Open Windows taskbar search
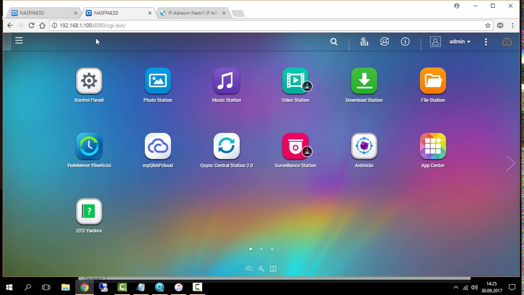 click(28, 287)
